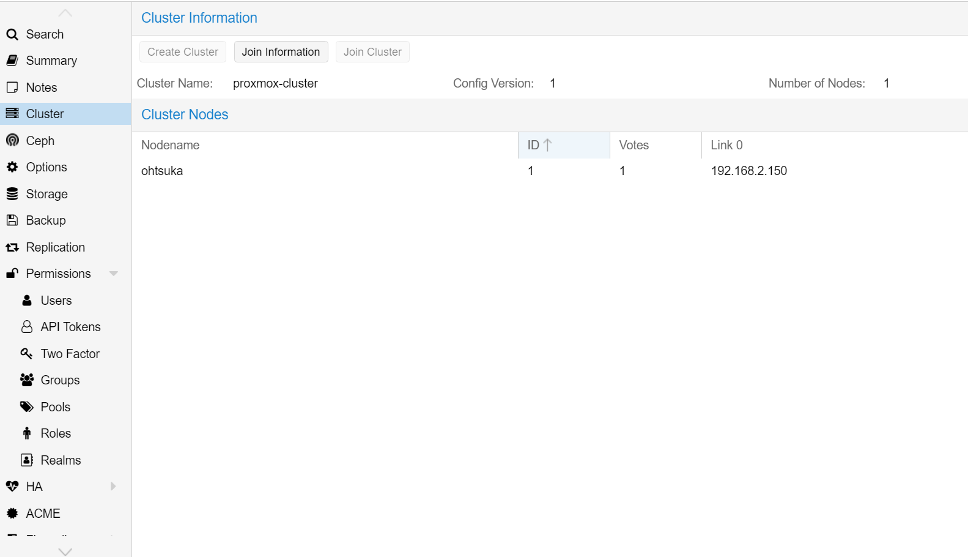Open the Storage menu entry
This screenshot has width=968, height=557.
(65, 194)
